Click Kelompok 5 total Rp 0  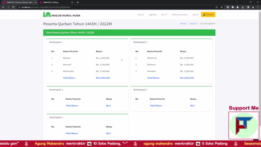pos(192,105)
